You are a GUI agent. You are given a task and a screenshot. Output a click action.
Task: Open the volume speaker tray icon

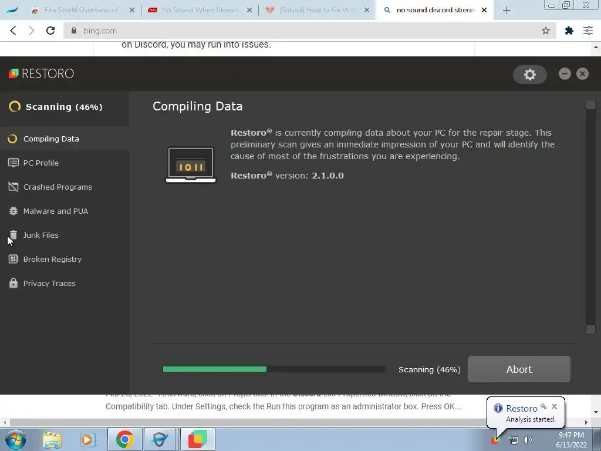coord(528,440)
